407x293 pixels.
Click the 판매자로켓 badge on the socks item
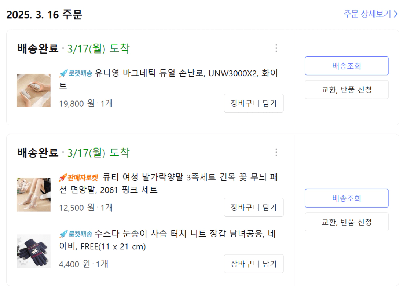(79, 178)
